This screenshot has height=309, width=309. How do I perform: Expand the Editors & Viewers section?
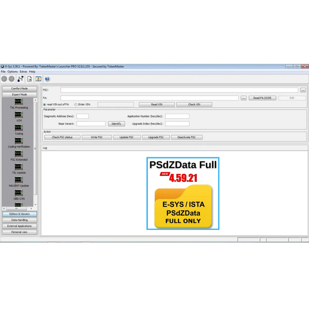pos(20,214)
